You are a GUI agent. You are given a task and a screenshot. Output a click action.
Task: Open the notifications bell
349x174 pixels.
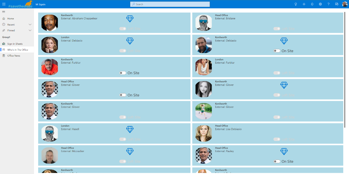coord(312,4)
